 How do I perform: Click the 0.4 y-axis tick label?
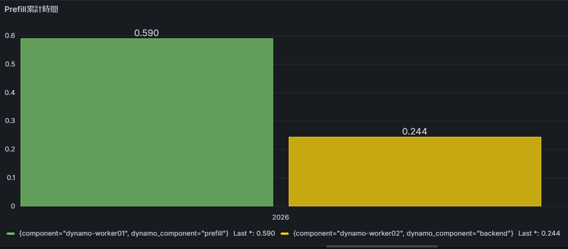[10, 93]
